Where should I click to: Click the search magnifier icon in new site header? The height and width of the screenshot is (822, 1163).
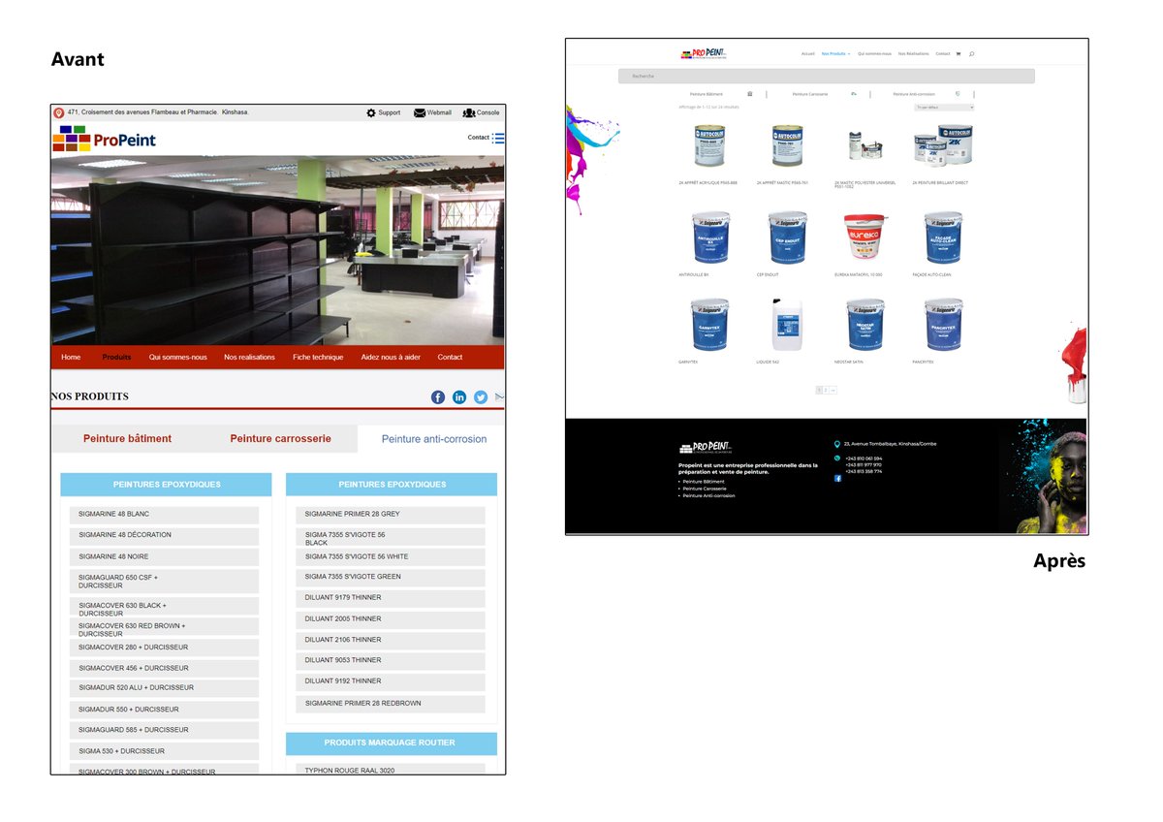tap(971, 53)
